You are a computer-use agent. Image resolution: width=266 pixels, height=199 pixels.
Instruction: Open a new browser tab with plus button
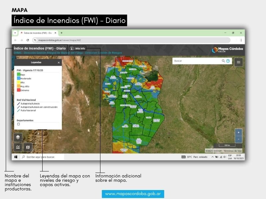click(62, 33)
